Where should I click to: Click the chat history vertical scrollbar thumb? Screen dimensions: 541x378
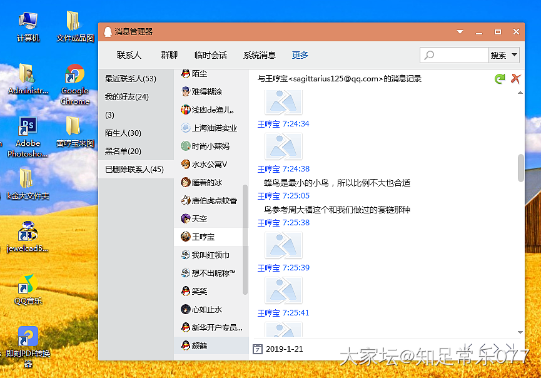pyautogui.click(x=520, y=168)
